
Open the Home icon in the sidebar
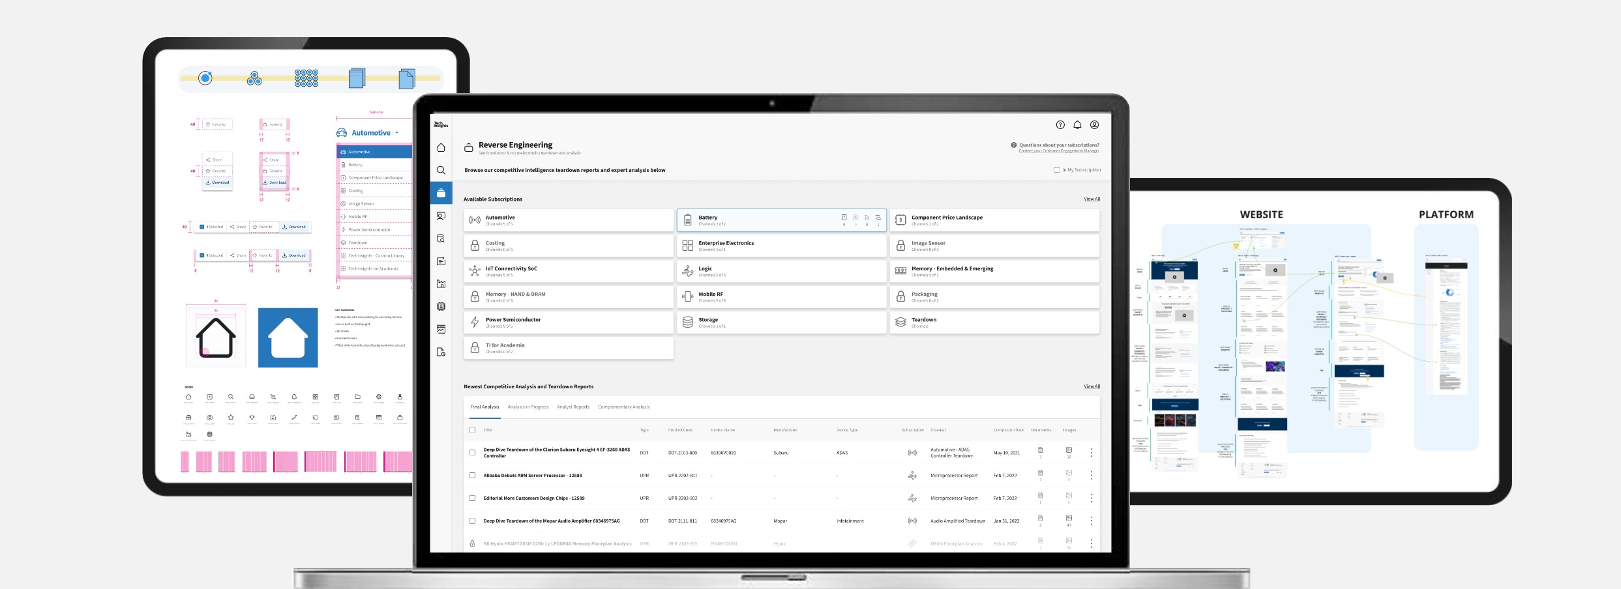tap(441, 148)
